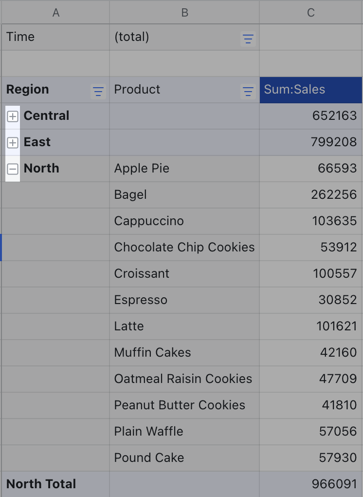Click the Region field label

point(28,90)
